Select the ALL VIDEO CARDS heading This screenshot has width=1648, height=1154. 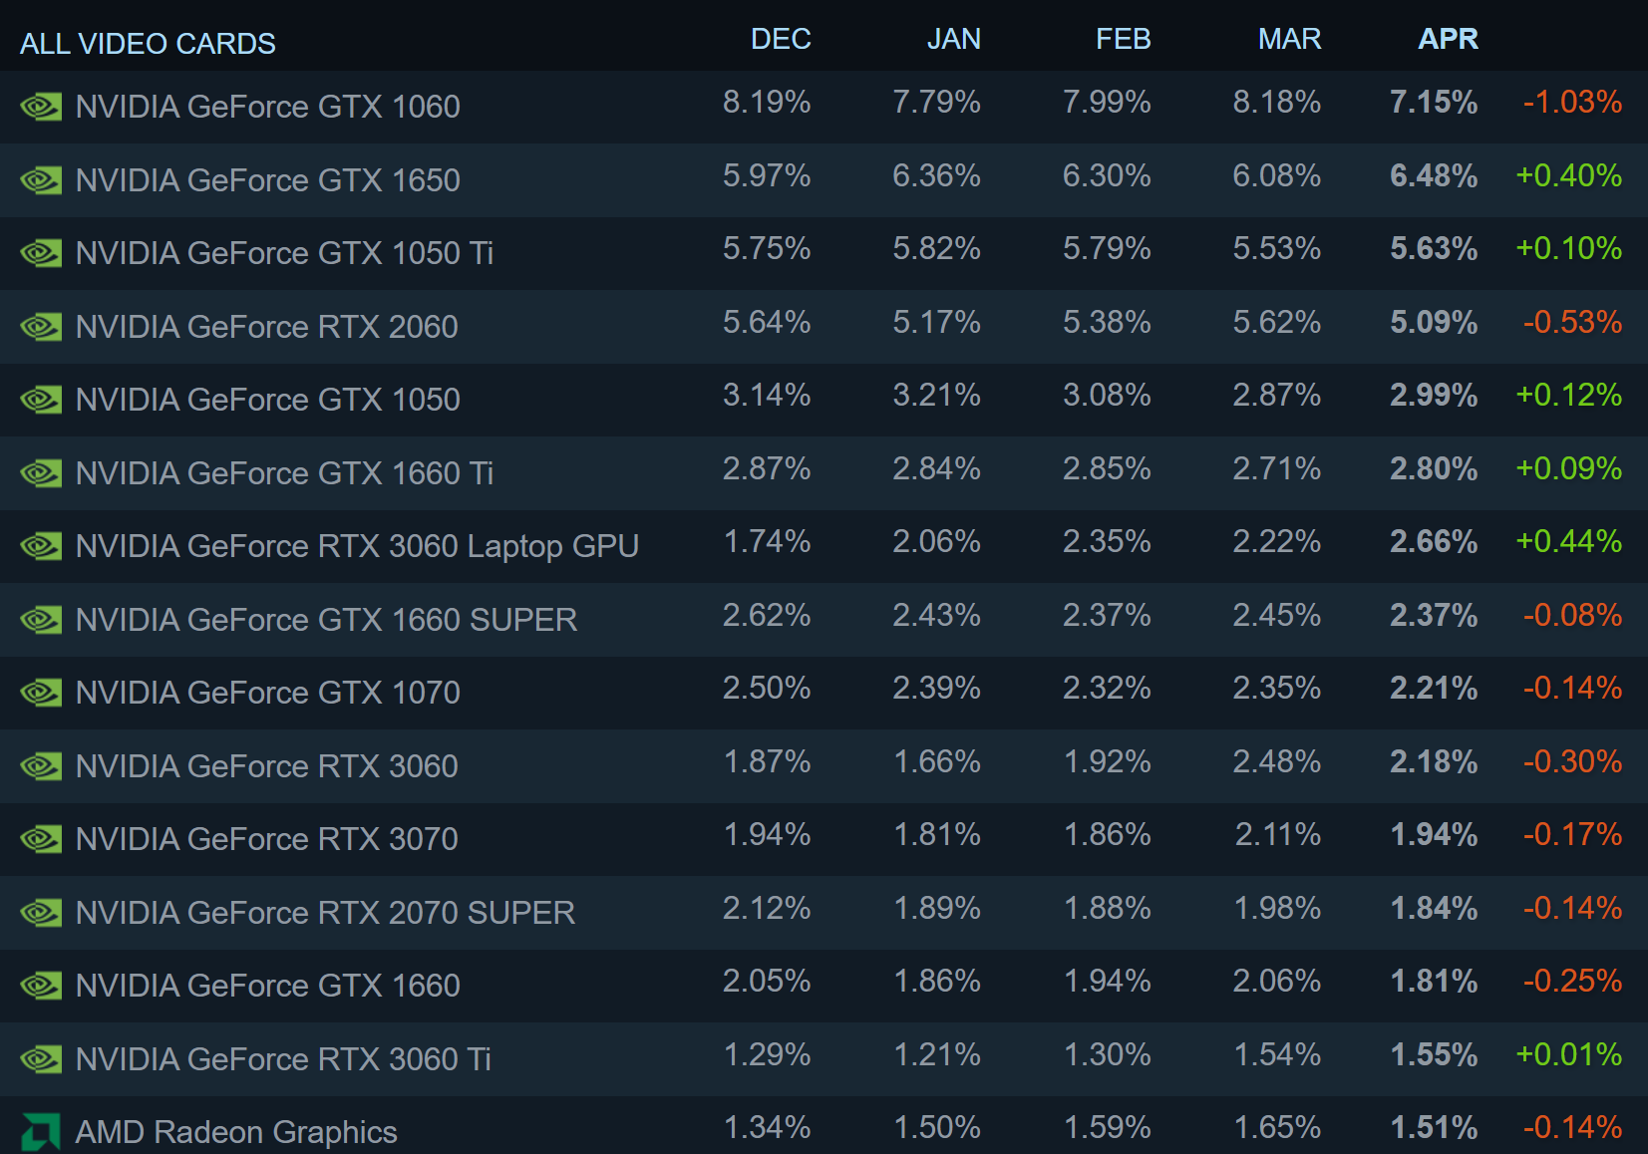point(148,44)
